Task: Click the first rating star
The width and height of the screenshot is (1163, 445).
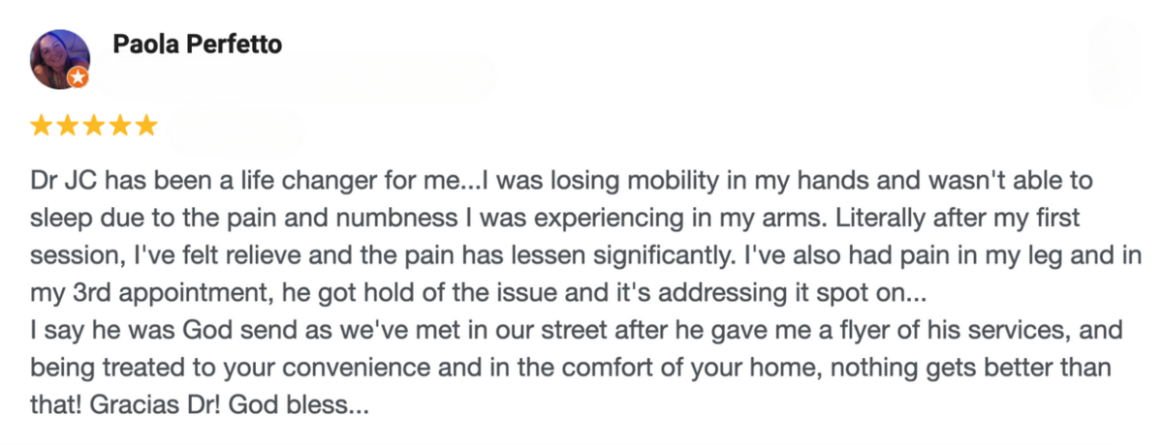Action: [x=42, y=126]
